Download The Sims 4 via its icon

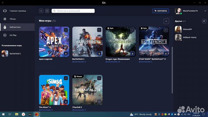click(66, 102)
